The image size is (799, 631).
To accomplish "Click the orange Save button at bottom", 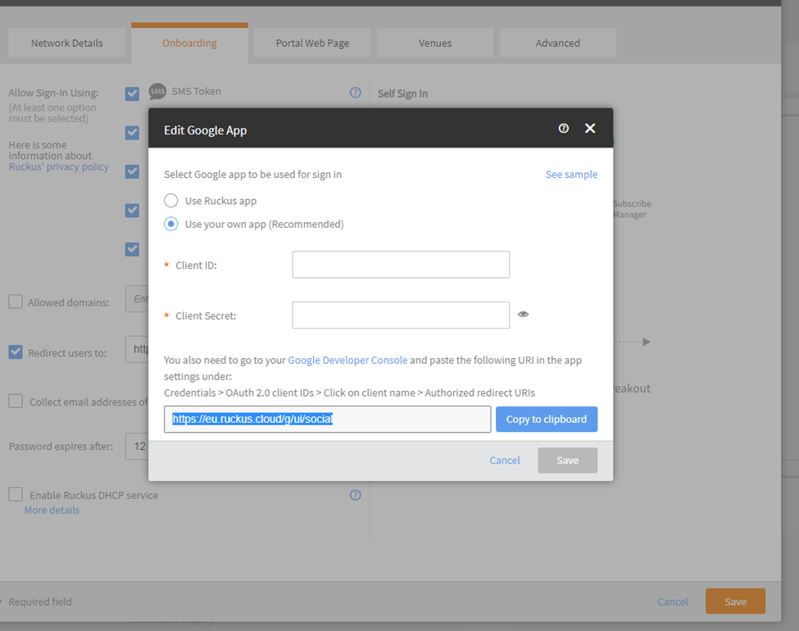I will click(735, 601).
